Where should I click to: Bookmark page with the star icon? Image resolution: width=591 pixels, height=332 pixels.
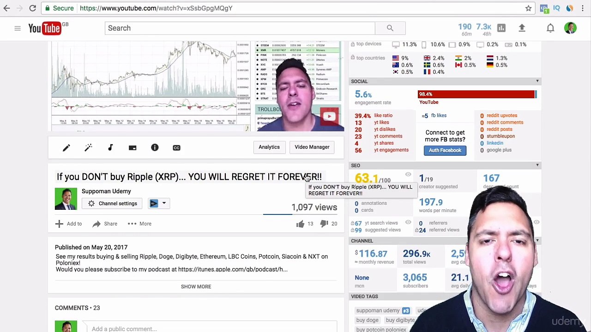(528, 8)
